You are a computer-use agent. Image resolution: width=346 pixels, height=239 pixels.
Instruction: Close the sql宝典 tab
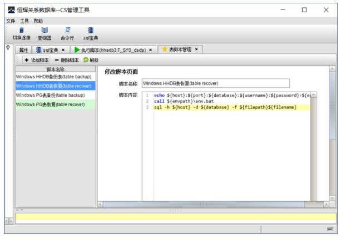[x=63, y=50]
